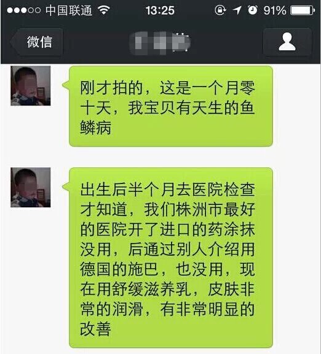Tap the tail of the first bubble
The image size is (321, 354).
66,85
